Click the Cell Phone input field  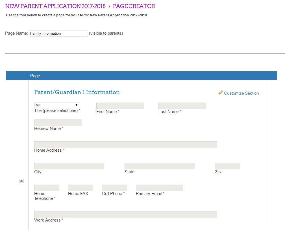[114, 188]
